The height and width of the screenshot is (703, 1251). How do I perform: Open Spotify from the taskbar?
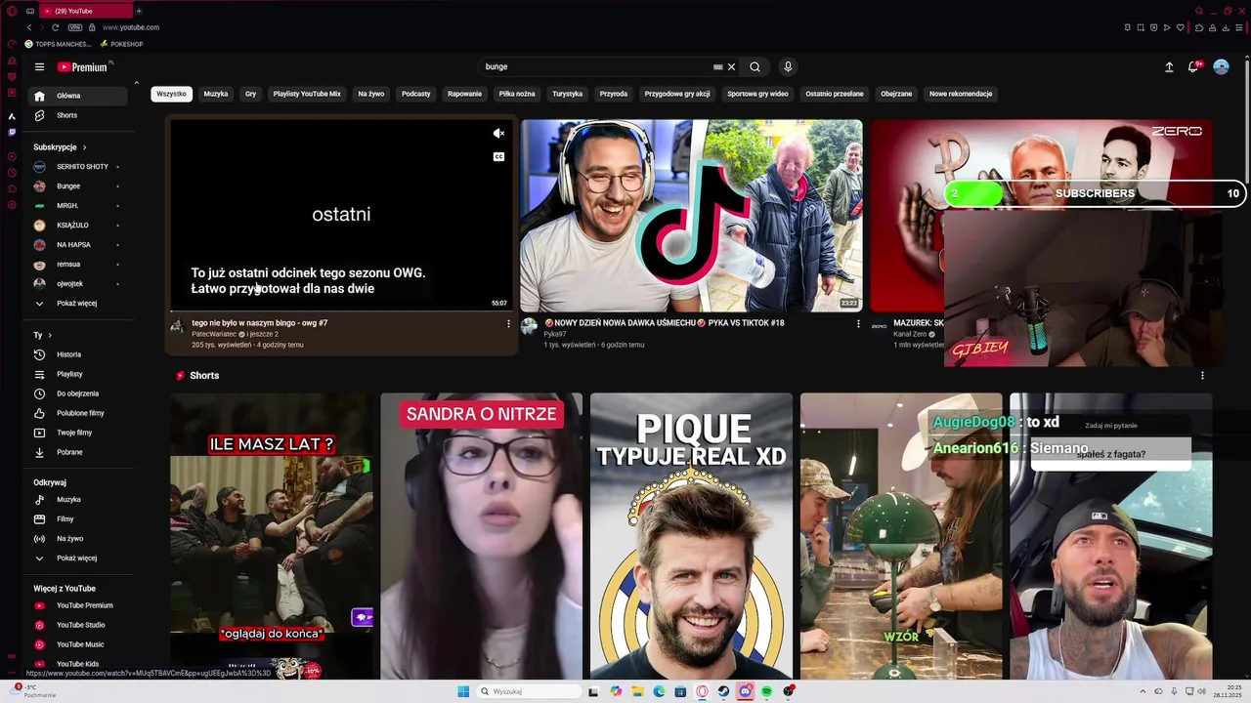click(766, 691)
